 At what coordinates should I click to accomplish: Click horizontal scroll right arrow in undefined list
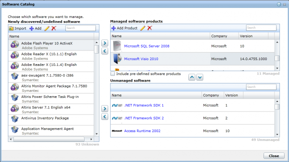[91, 139]
